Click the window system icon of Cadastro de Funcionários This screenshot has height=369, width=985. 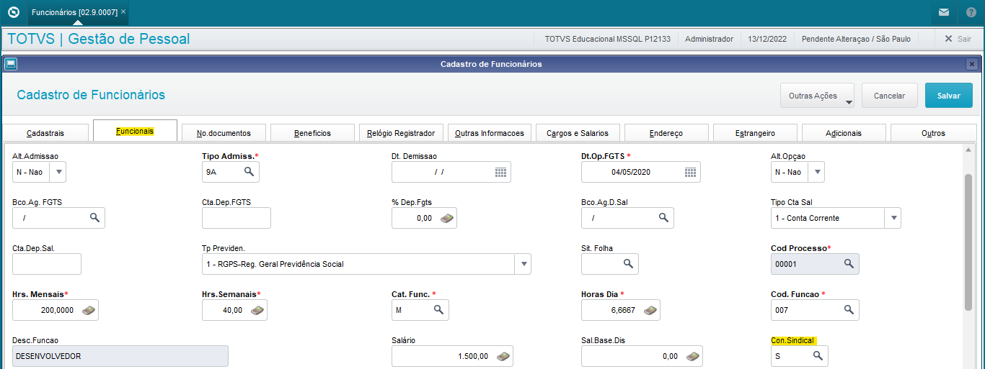[x=10, y=64]
